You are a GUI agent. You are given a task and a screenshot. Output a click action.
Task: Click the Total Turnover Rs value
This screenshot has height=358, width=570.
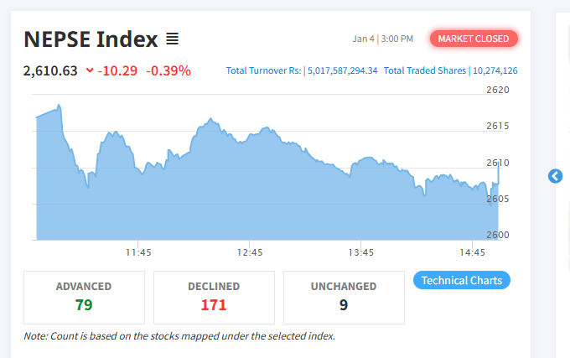343,70
